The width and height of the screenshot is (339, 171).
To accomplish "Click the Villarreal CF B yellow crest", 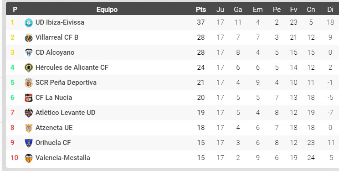I will [29, 38].
